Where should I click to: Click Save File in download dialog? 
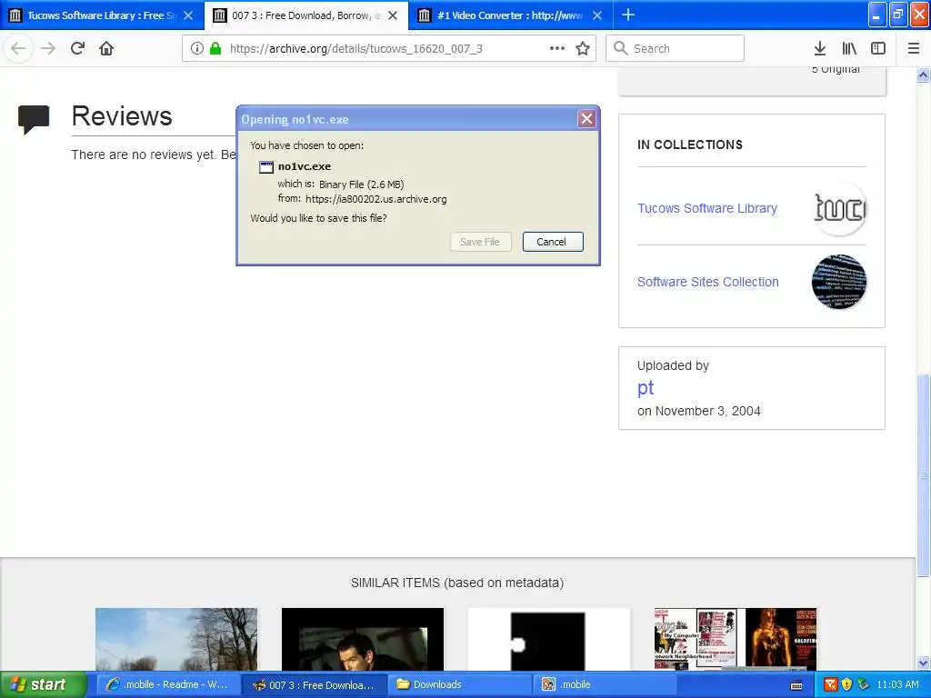480,242
